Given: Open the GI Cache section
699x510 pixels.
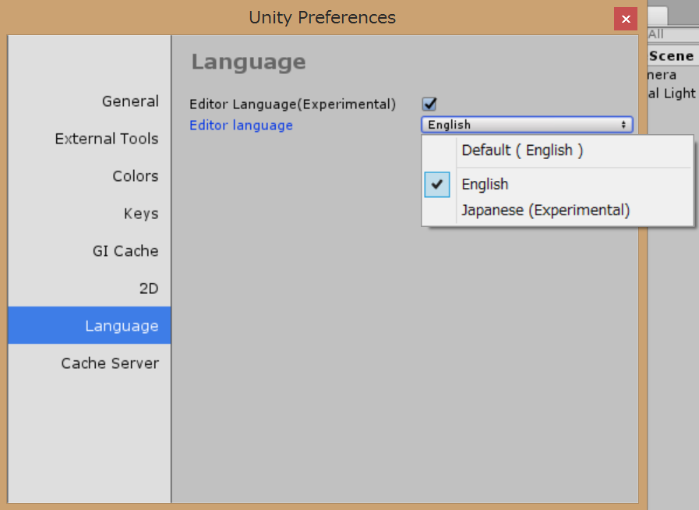Looking at the screenshot, I should pyautogui.click(x=90, y=251).
